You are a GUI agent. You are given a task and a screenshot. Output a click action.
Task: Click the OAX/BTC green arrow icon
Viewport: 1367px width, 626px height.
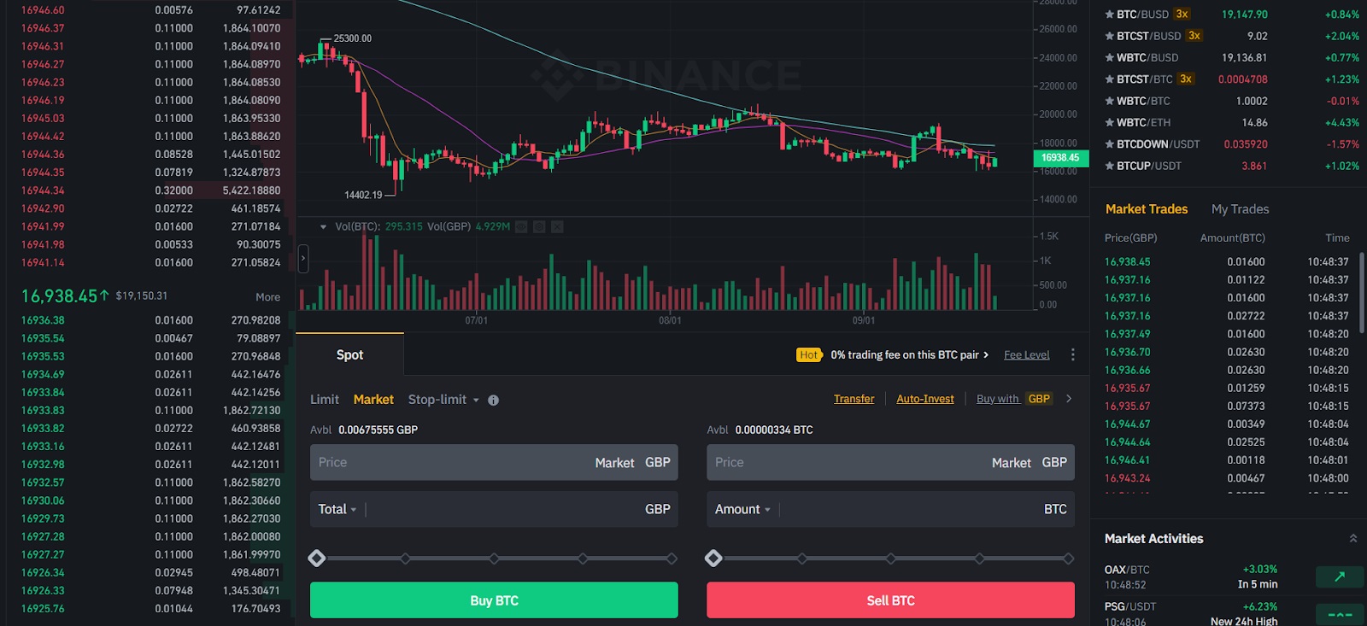point(1340,576)
